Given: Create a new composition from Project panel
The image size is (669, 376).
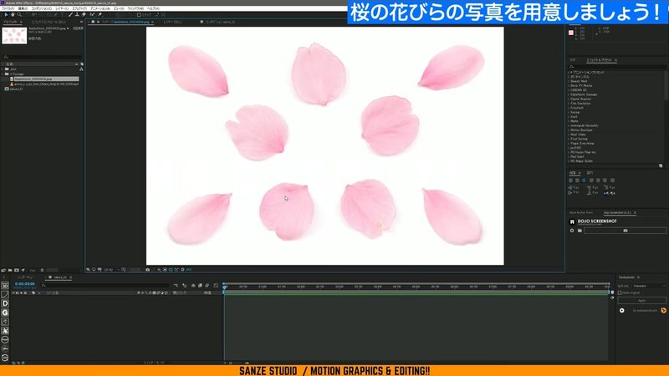Looking at the screenshot, I should coord(16,270).
